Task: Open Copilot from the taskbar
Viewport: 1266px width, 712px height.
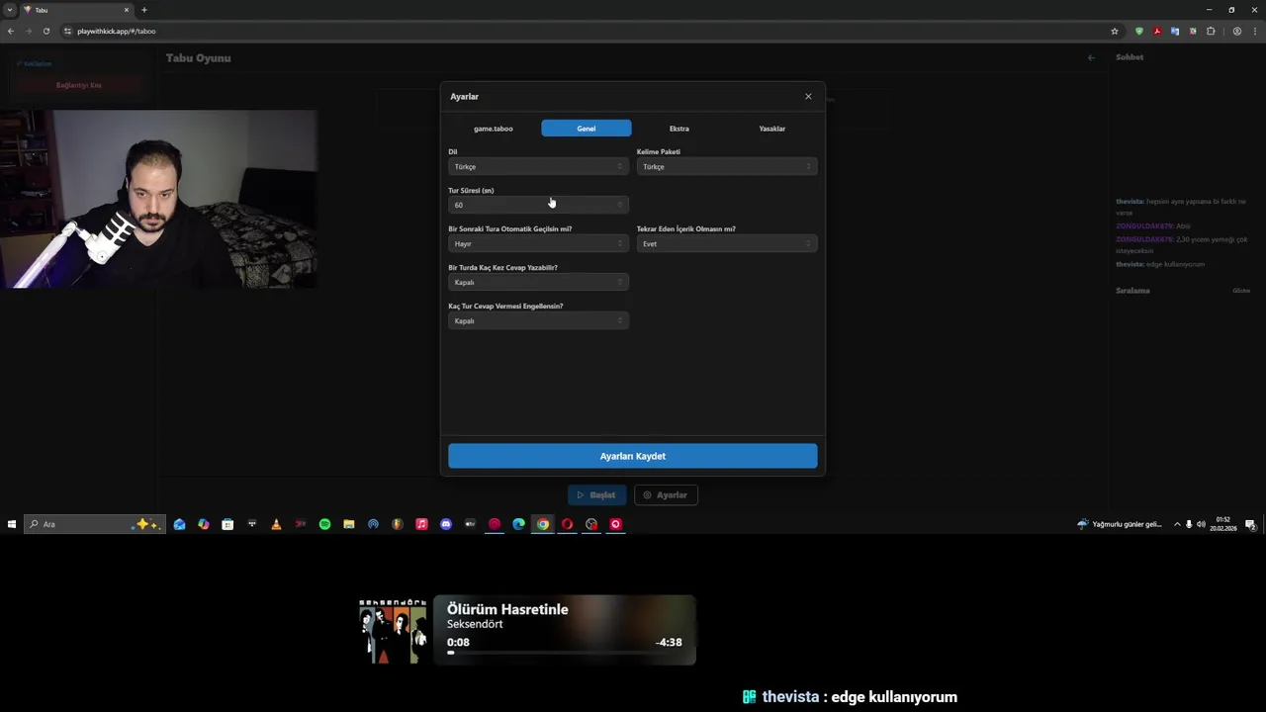Action: pyautogui.click(x=204, y=524)
